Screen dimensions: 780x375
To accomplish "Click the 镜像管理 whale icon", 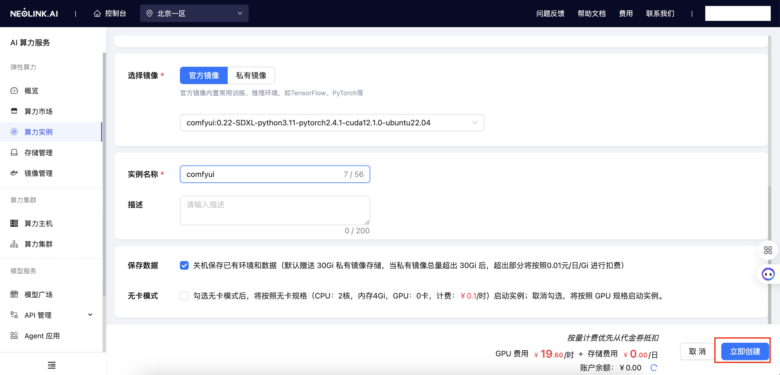I will [x=14, y=173].
